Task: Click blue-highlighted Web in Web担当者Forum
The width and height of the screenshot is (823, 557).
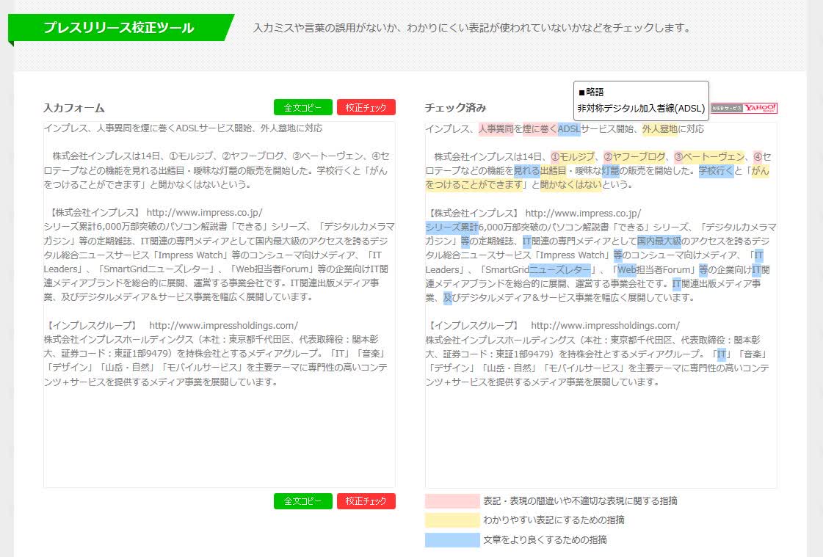Action: [627, 270]
